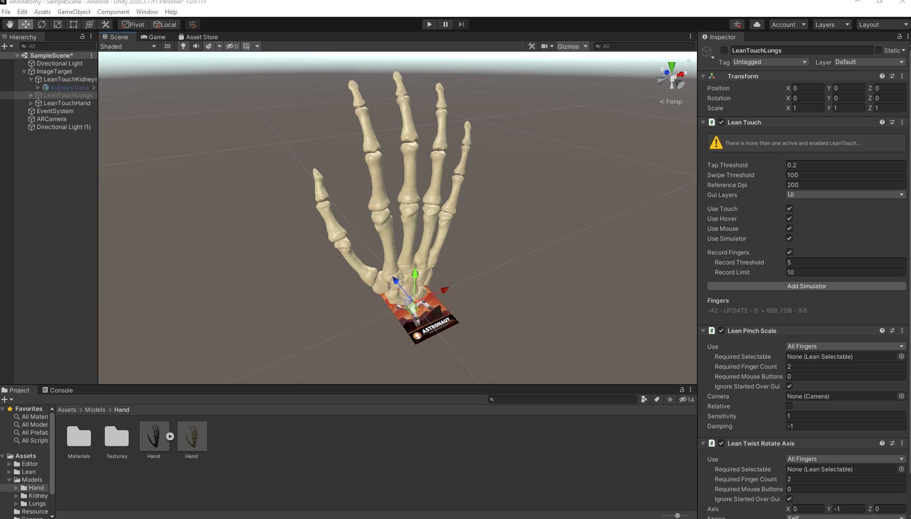Toggle scene audio speaker icon

pos(196,46)
